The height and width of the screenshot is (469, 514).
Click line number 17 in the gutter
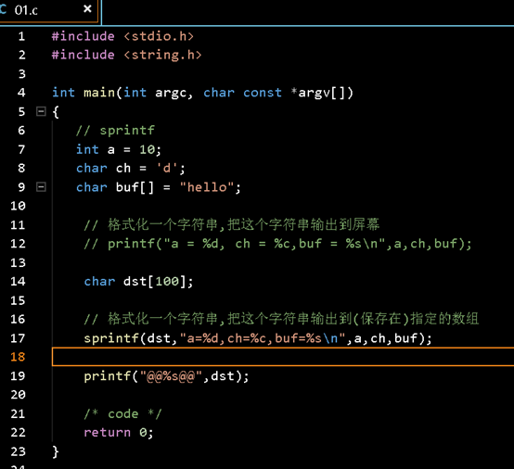click(18, 338)
